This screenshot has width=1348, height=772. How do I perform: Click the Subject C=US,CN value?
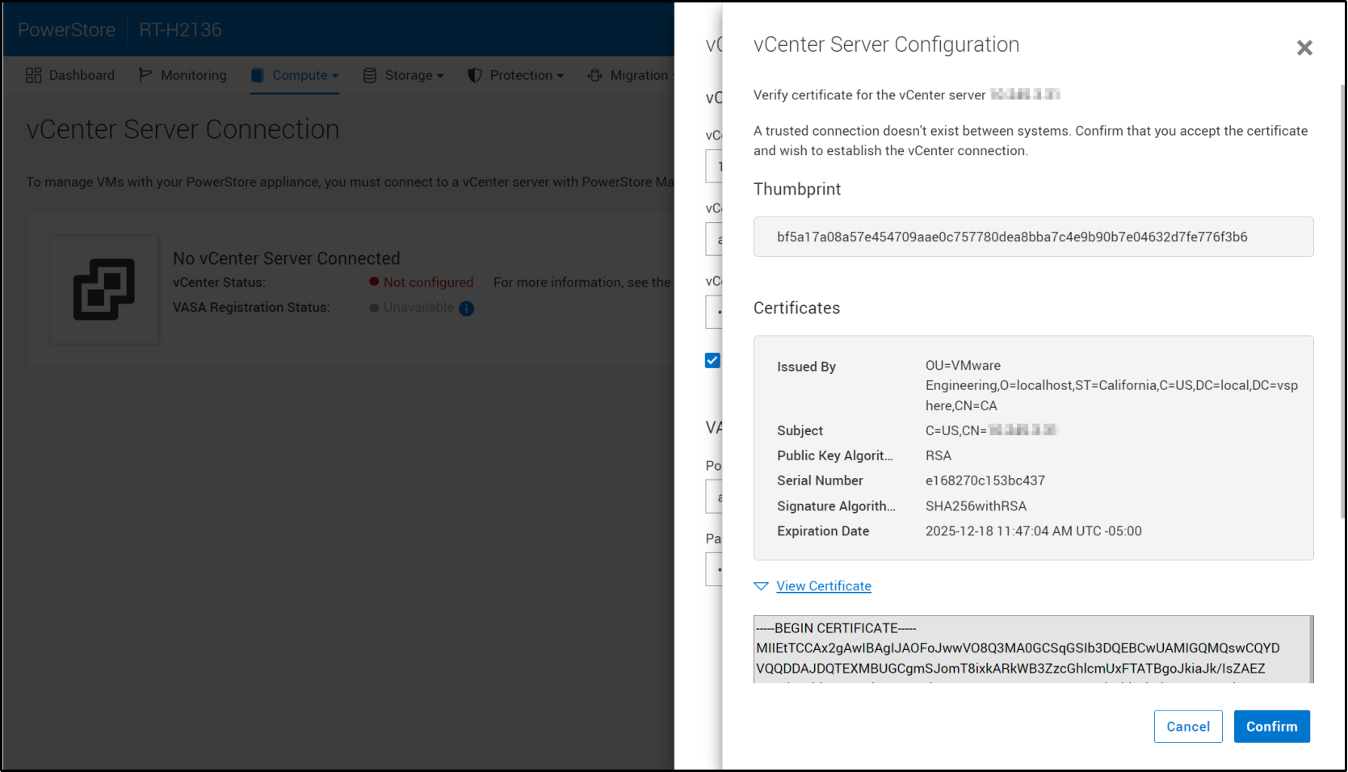[992, 430]
